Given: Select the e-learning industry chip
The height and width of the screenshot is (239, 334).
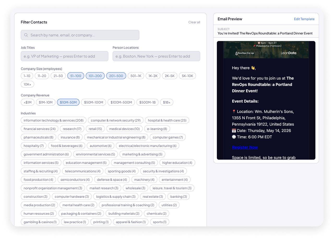Looking at the screenshot, I should point(157,129).
